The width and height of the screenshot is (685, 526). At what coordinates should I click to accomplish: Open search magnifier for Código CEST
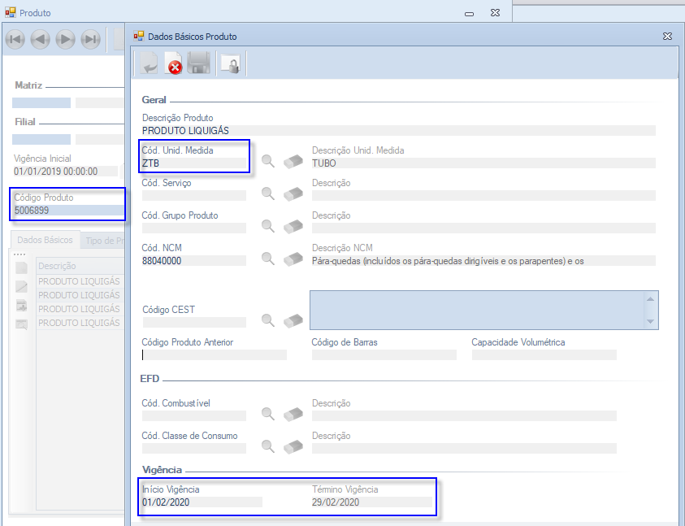pos(267,320)
